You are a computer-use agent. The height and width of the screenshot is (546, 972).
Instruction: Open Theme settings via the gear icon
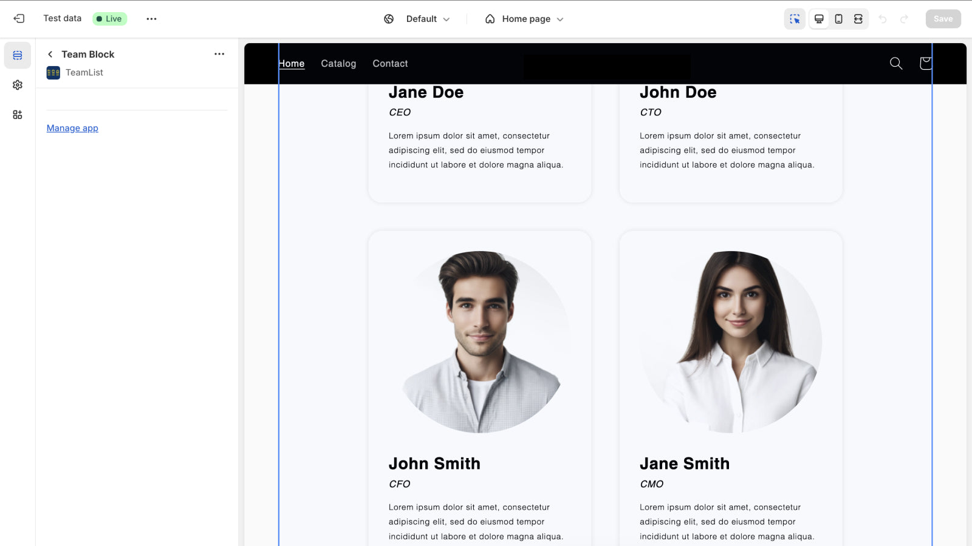click(18, 85)
